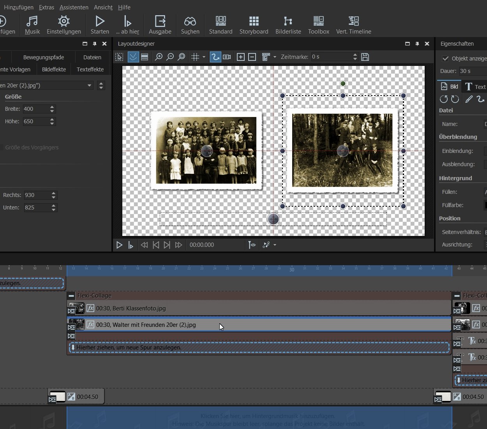Click the Ausgabe export button
The height and width of the screenshot is (429, 487).
tap(160, 25)
